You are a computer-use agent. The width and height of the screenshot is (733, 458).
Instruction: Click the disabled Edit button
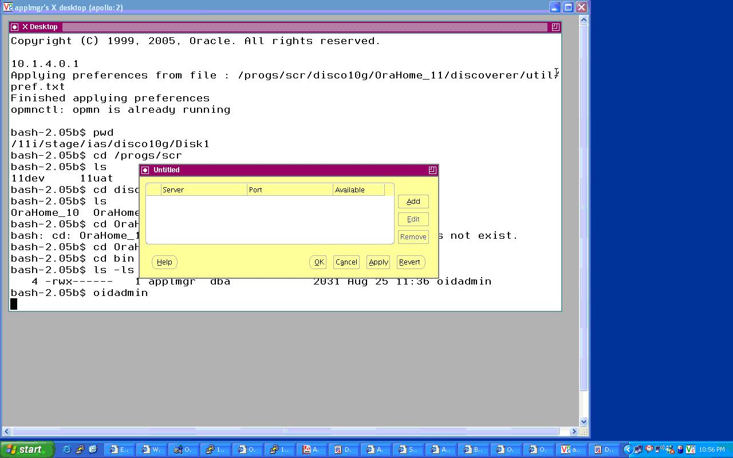pyautogui.click(x=413, y=219)
